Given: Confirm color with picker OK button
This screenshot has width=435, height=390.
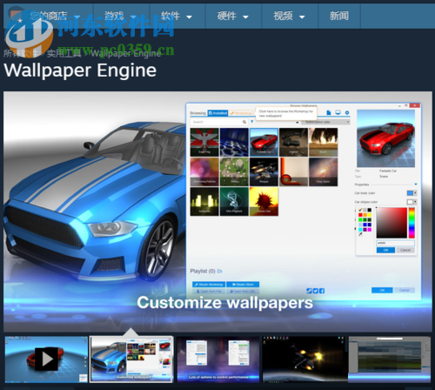Looking at the screenshot, I should [x=385, y=250].
